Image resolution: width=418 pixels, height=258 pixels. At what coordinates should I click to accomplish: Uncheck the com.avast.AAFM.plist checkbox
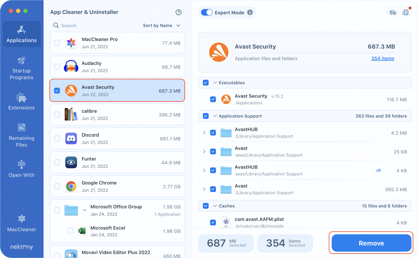coord(213,222)
